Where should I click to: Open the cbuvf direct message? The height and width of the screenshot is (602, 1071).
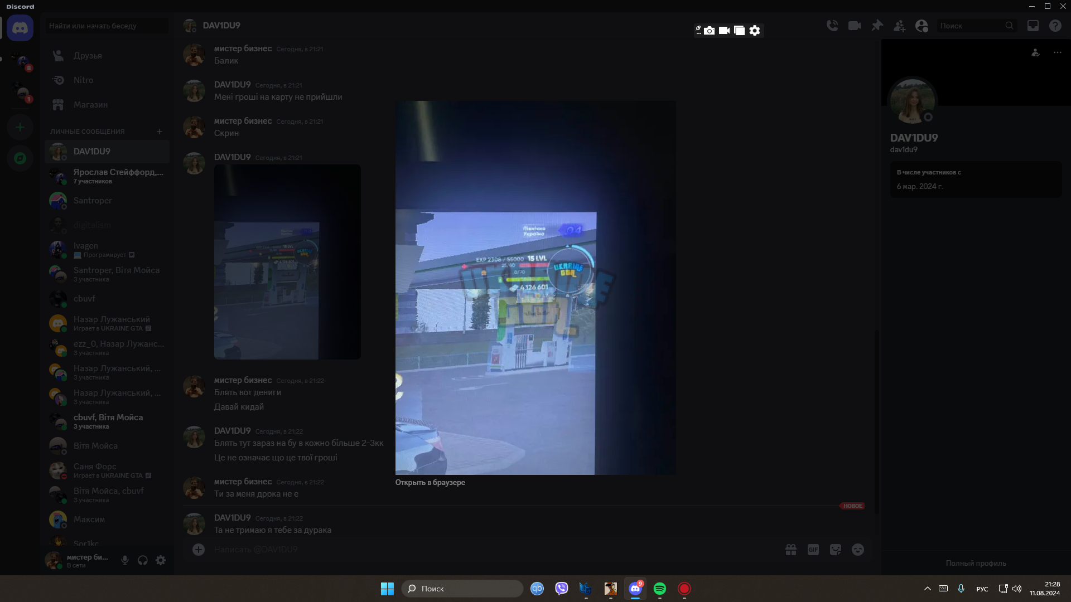pyautogui.click(x=107, y=299)
